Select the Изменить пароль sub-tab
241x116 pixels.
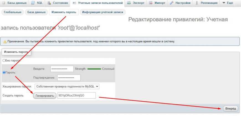(64, 12)
